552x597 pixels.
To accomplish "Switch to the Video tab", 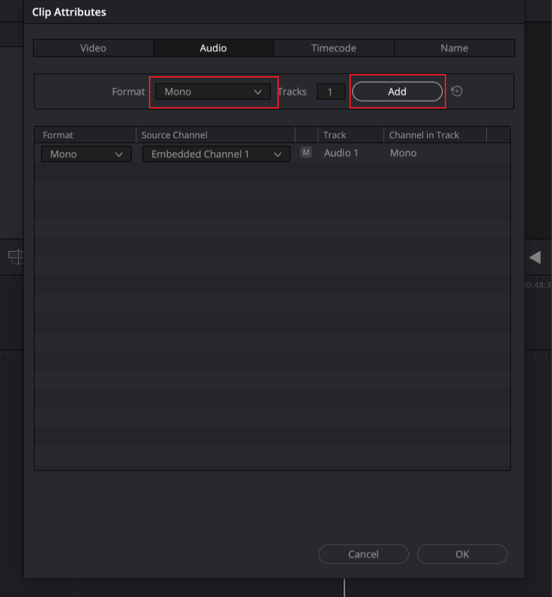I will (93, 48).
